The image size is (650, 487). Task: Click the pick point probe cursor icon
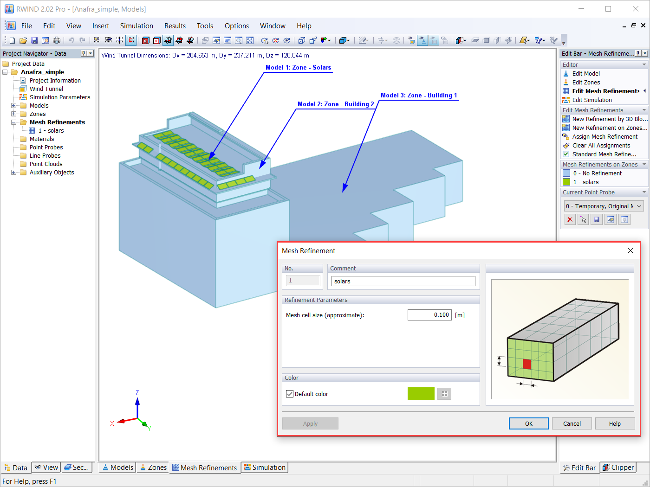click(x=584, y=219)
